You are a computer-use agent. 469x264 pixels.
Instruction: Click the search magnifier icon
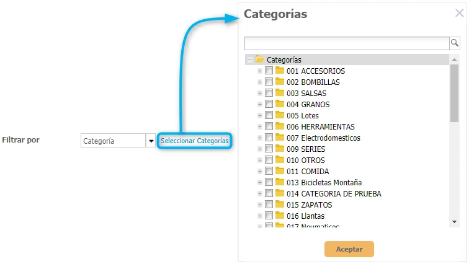click(454, 43)
